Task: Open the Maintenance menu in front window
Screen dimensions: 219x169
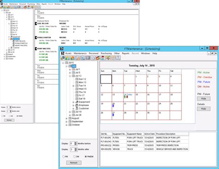Action: 80,53
